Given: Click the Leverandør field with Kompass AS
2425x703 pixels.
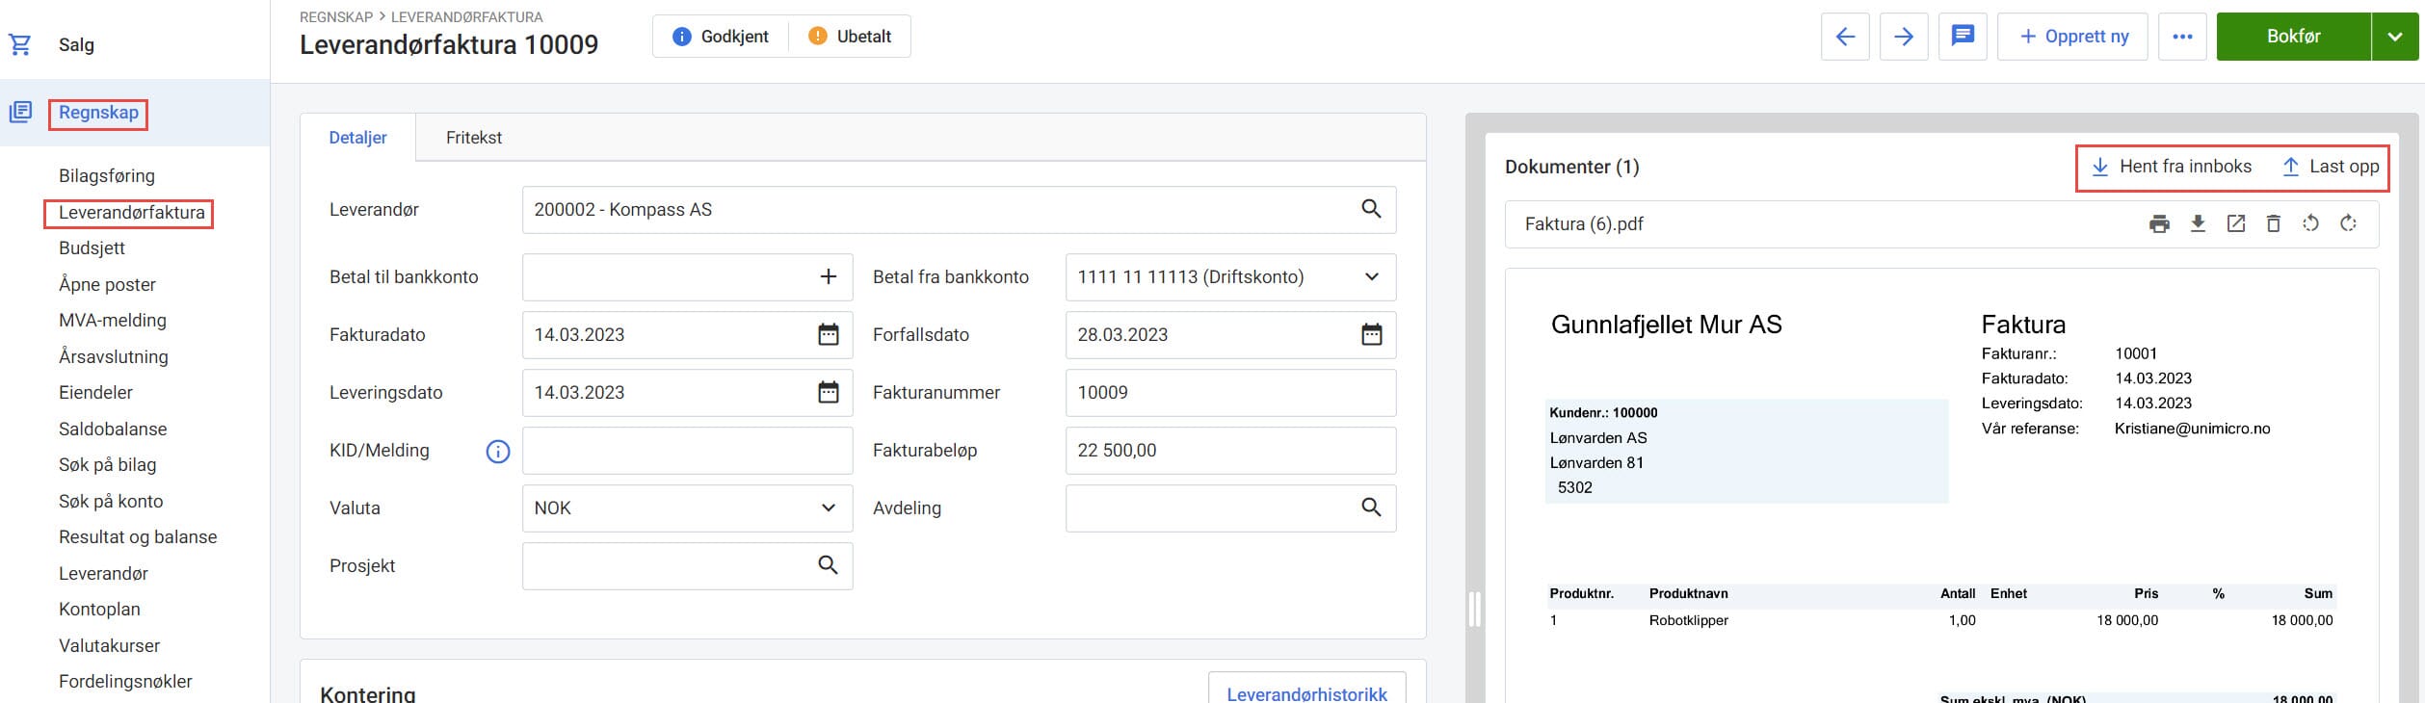Looking at the screenshot, I should point(959,209).
